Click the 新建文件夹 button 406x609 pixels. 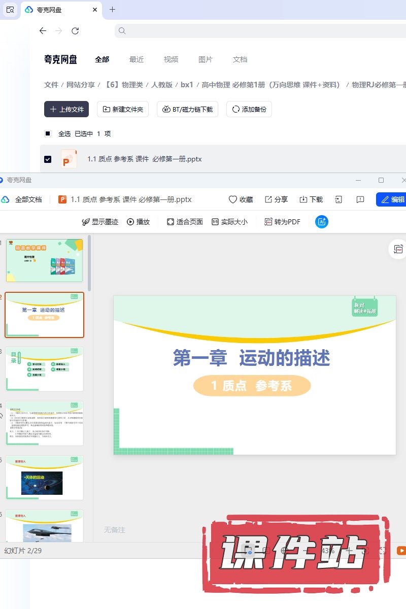(x=122, y=109)
